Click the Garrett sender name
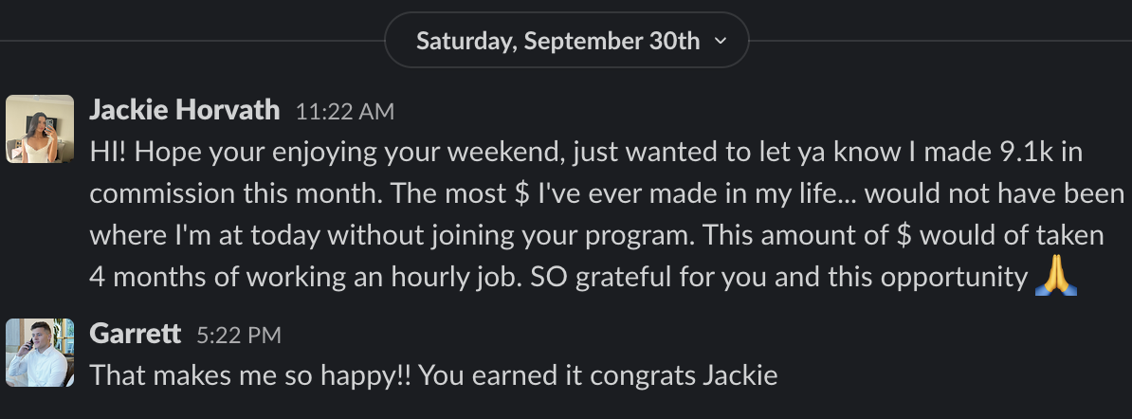 136,334
